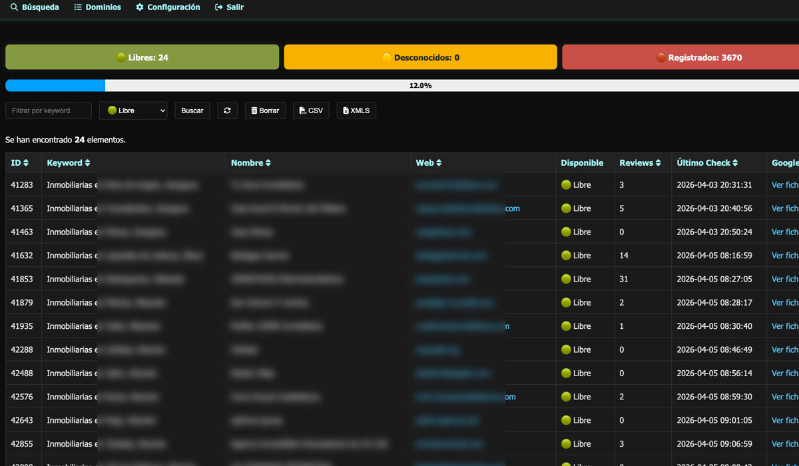Export results with the XMLS button
The width and height of the screenshot is (799, 466).
click(356, 111)
